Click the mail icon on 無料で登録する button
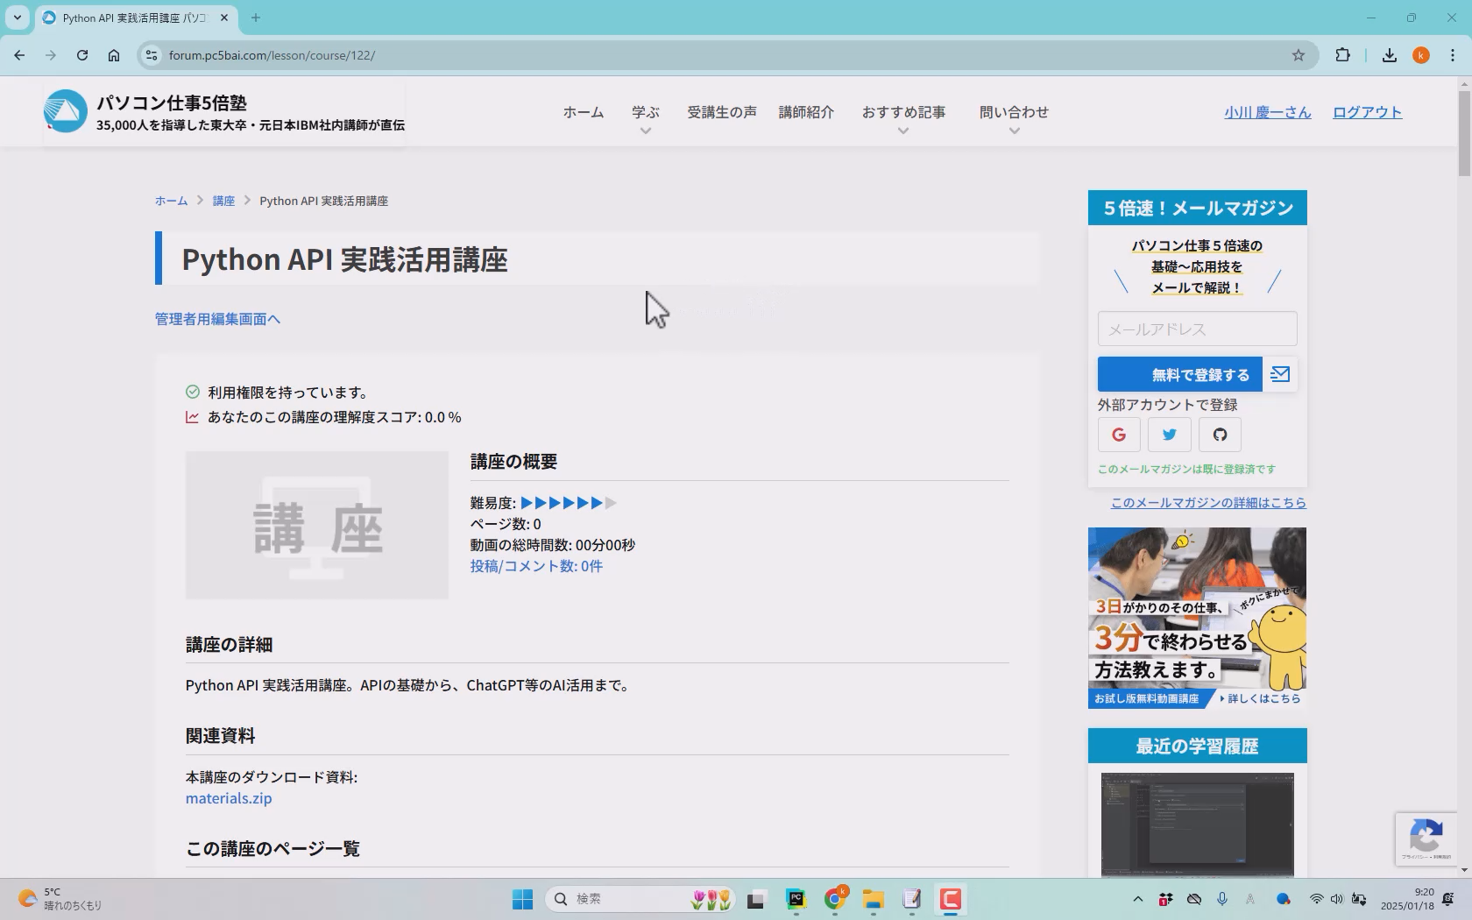This screenshot has width=1472, height=920. pyautogui.click(x=1280, y=373)
